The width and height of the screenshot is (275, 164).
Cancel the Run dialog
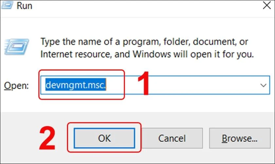(172, 138)
